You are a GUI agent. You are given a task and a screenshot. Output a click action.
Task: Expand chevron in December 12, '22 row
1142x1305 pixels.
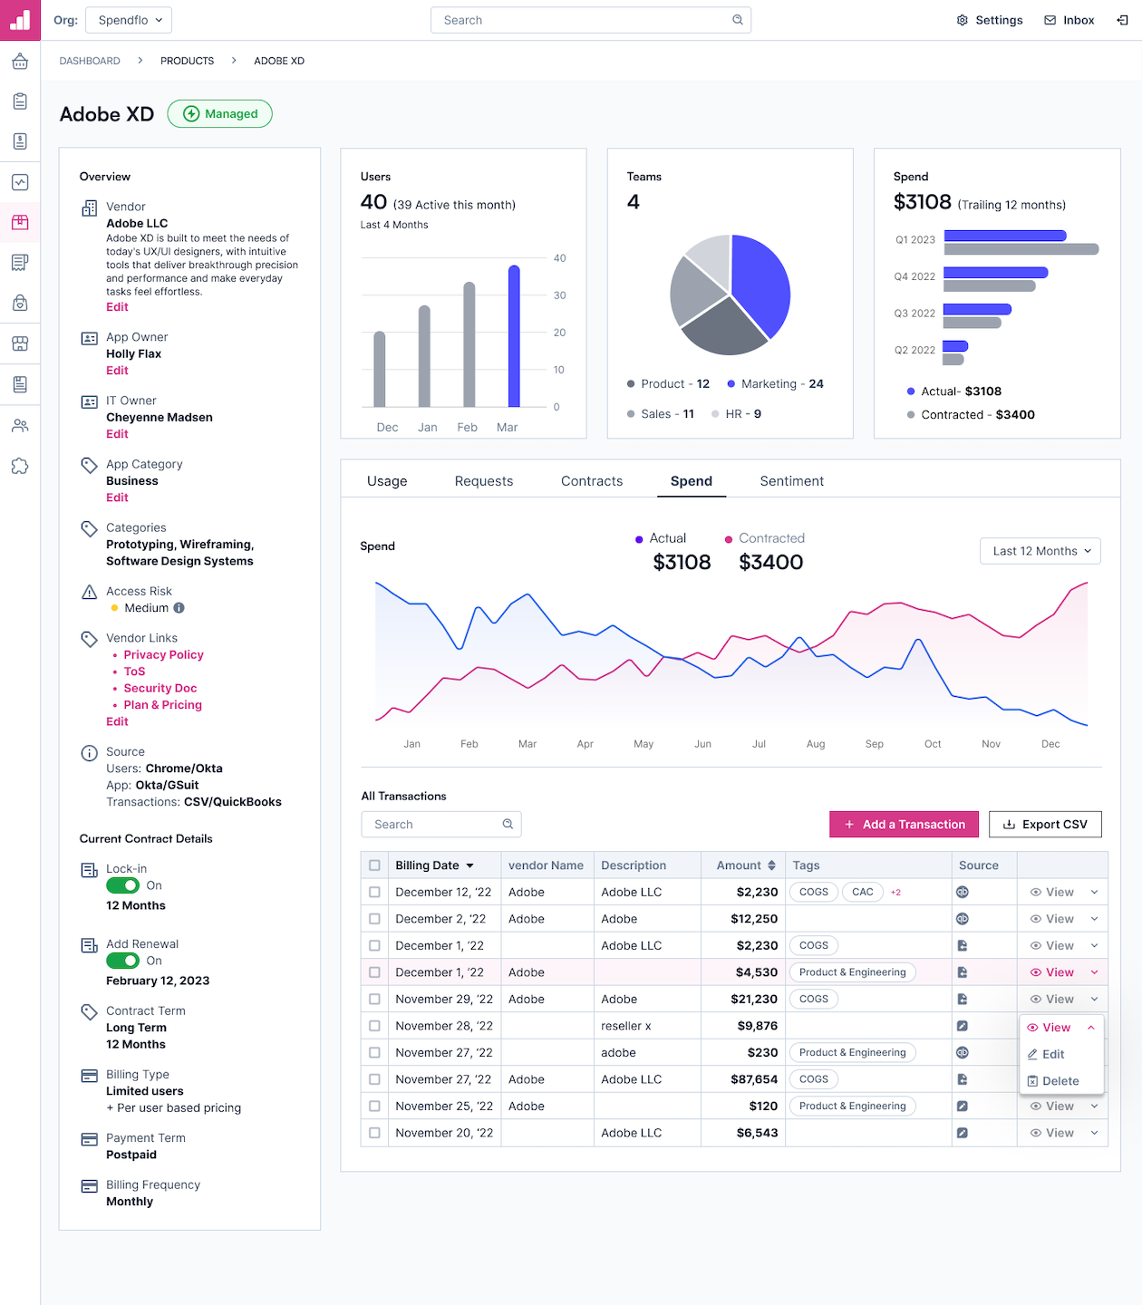1094,892
